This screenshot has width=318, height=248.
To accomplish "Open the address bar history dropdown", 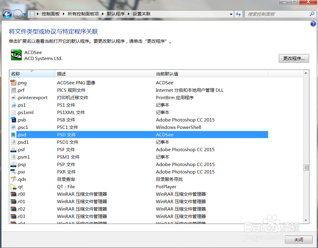I will click(x=231, y=14).
